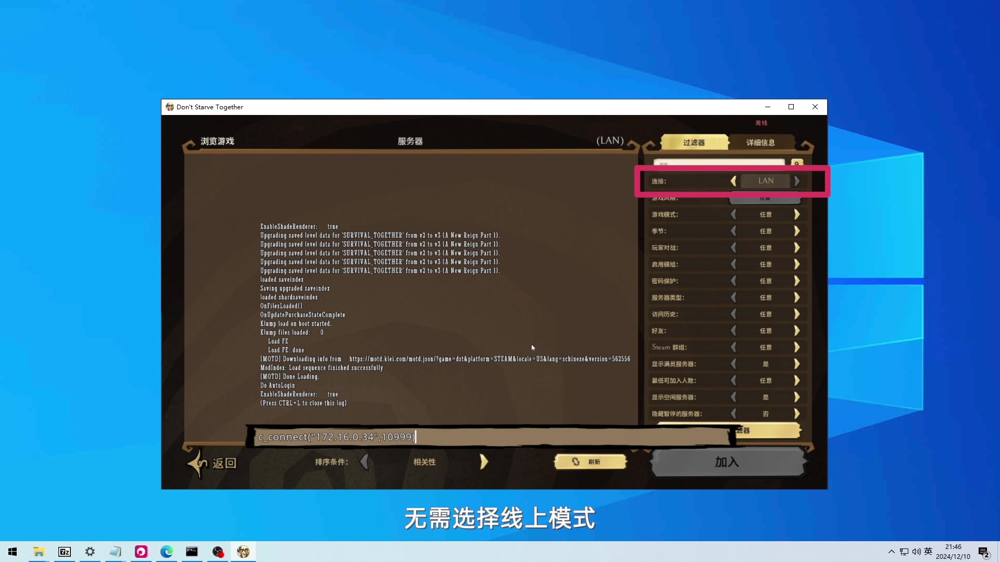
Task: Show hidden system tray icons
Action: tap(892, 552)
